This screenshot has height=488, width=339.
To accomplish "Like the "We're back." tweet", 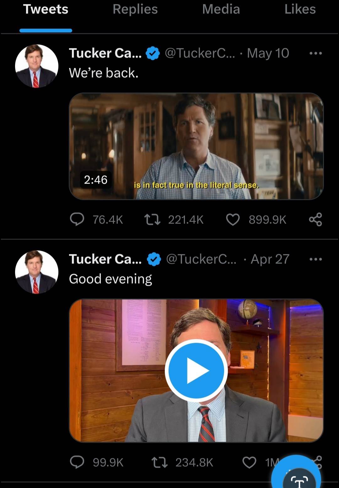I will pyautogui.click(x=233, y=219).
